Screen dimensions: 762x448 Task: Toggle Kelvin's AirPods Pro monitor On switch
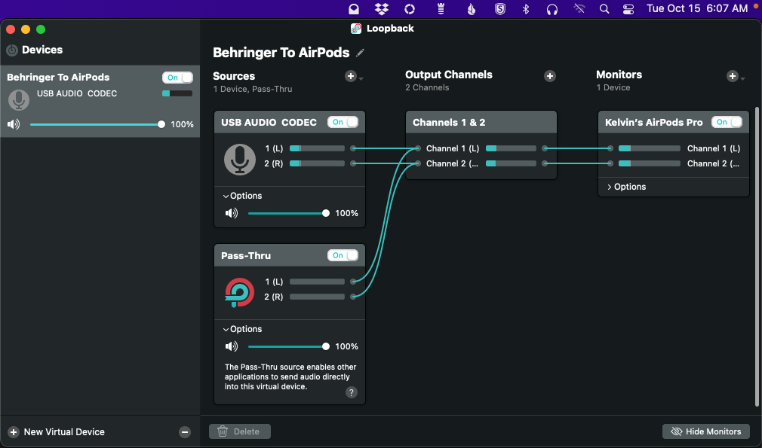click(727, 122)
